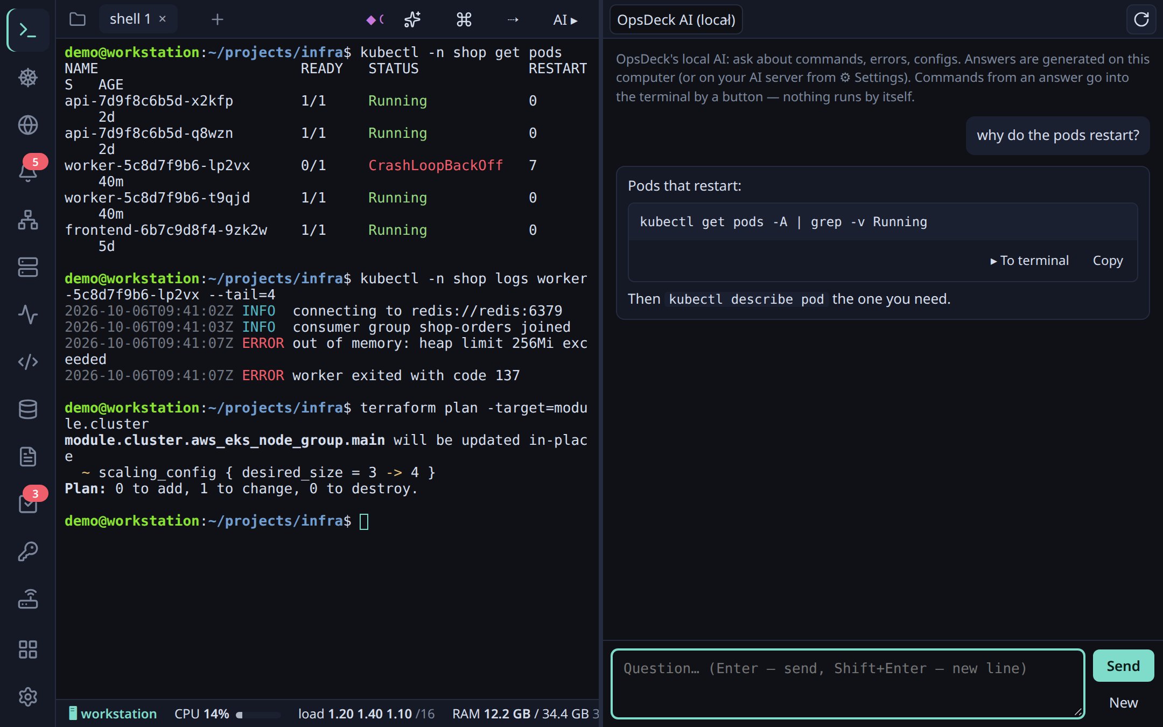Click pod name worker-5c8d7f9b6-t9qjd

[x=157, y=198]
